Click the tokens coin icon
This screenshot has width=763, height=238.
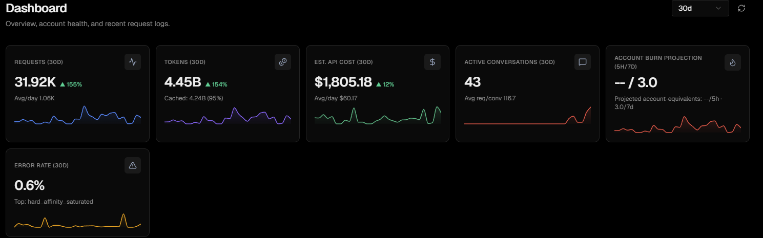tap(282, 62)
